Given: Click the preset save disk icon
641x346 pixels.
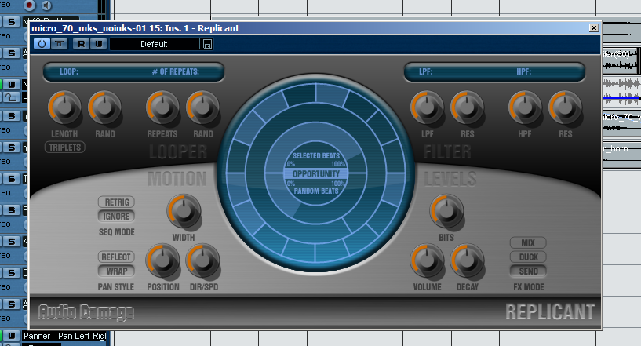Looking at the screenshot, I should click(207, 44).
